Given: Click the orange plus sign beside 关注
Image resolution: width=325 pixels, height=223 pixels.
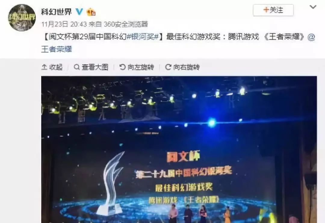Looking at the screenshot, I should click(266, 10).
